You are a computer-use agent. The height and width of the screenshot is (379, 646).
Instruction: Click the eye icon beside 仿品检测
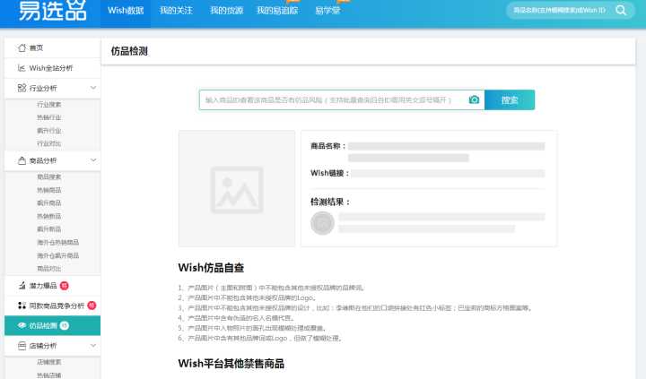click(x=22, y=325)
